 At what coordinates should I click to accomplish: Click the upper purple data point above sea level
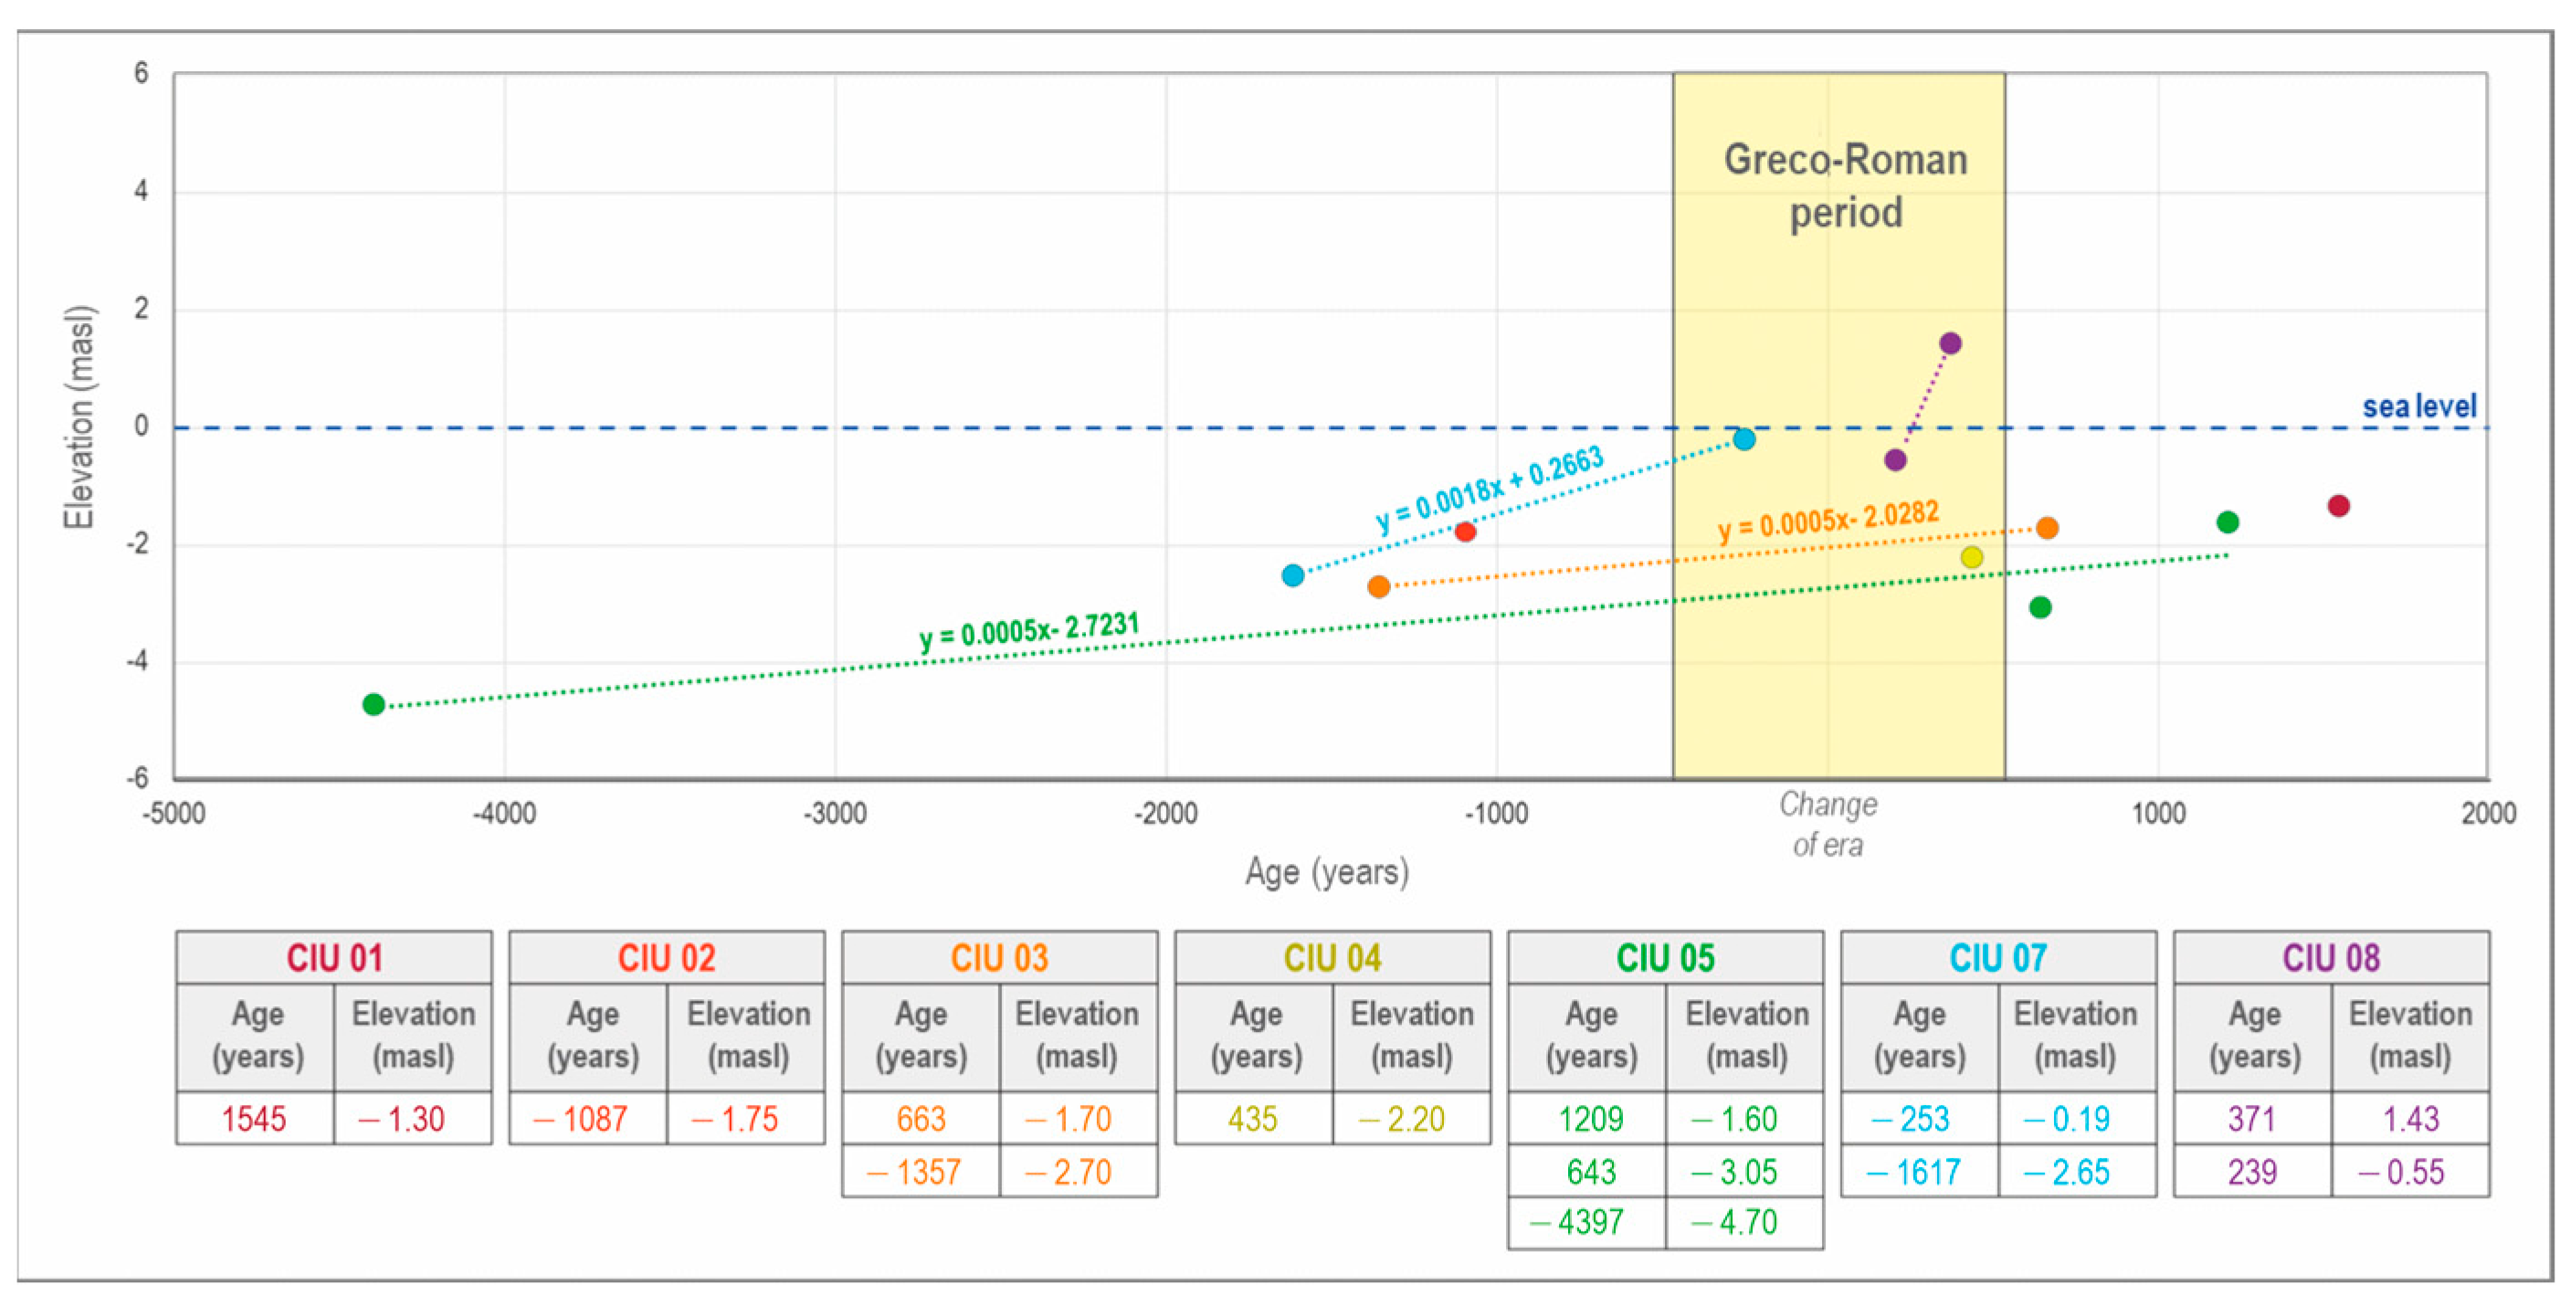[1951, 344]
